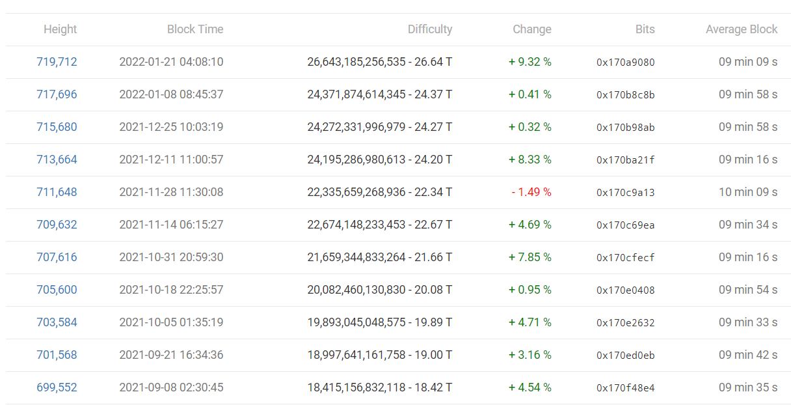Sort table by the Difficulty column
Viewport: 791px width, 407px height.
[430, 29]
